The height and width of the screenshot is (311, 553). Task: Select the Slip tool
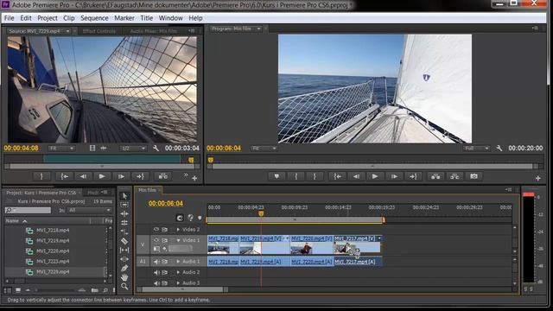pos(124,250)
